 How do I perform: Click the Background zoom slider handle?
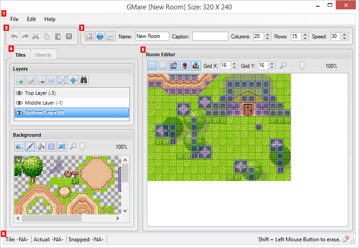click(82, 147)
